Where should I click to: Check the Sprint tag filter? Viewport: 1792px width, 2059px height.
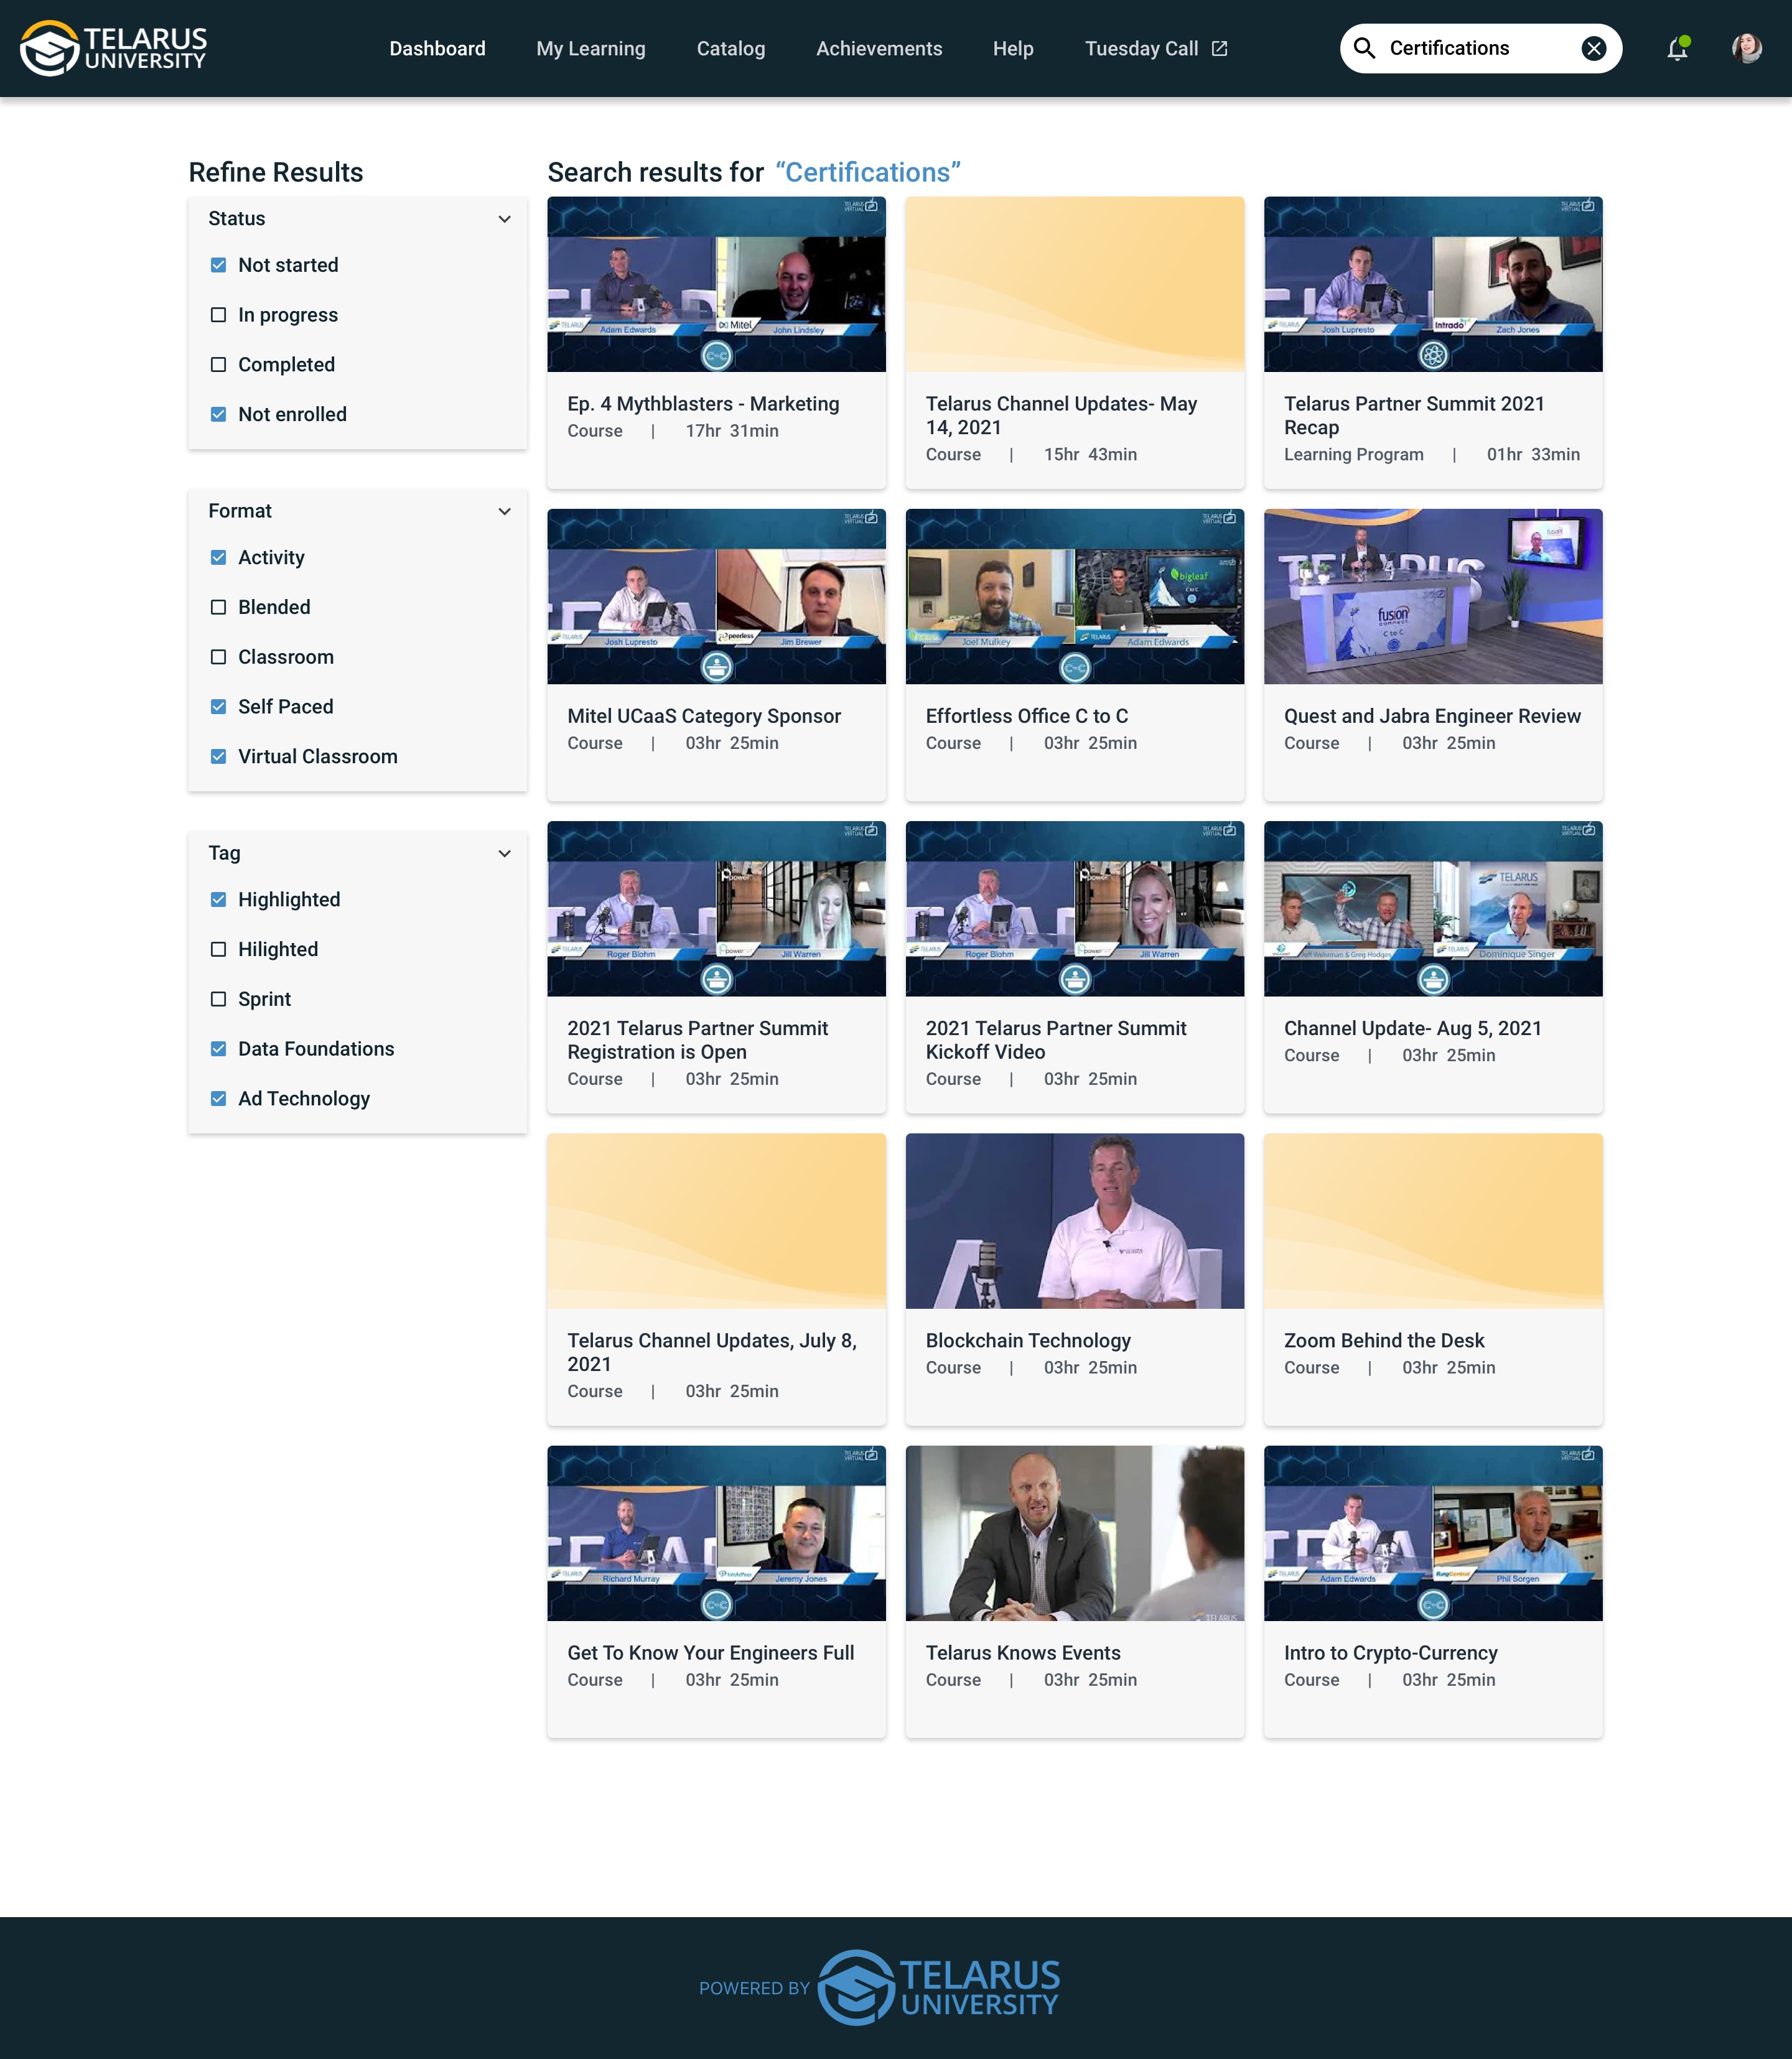pos(218,1000)
